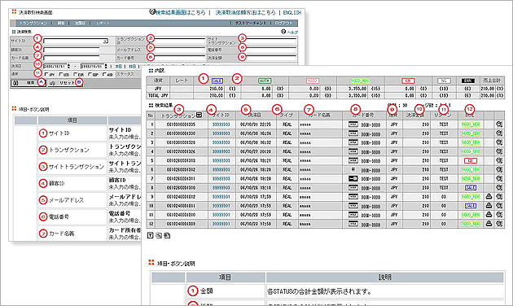Click the blue SALE status in row 8
This screenshot has height=306, width=513.
pos(471,188)
